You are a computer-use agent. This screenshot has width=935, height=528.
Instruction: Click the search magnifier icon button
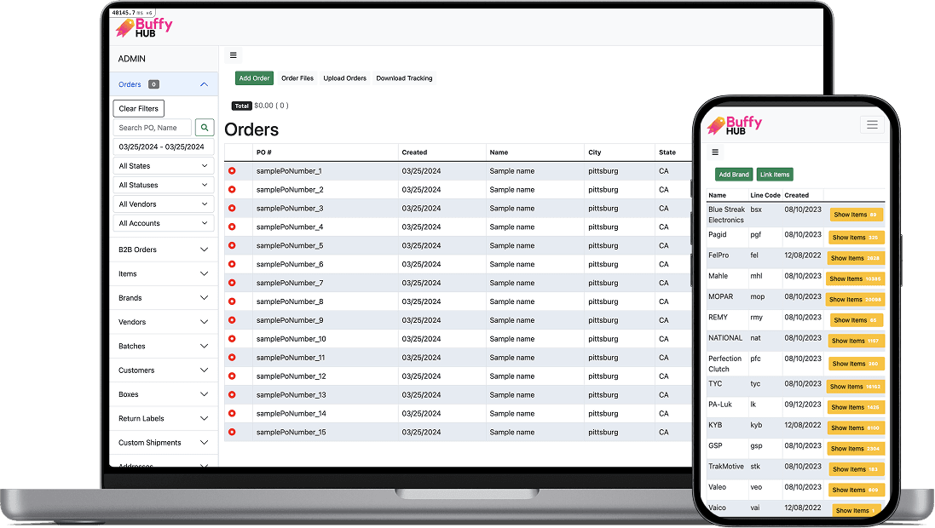pyautogui.click(x=205, y=128)
